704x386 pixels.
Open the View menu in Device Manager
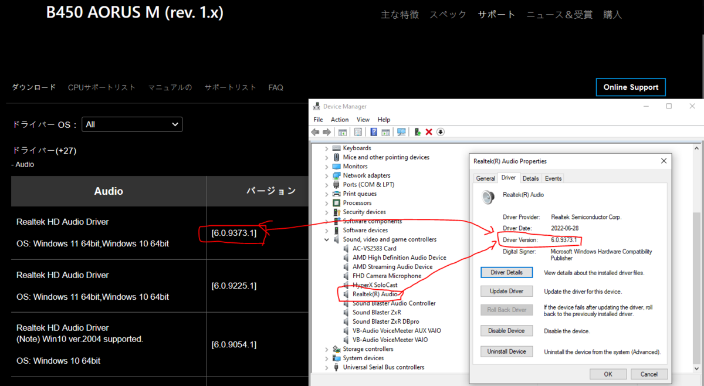tap(363, 120)
